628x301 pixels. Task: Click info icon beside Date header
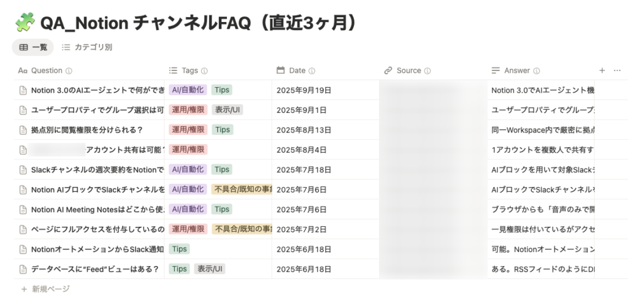click(x=312, y=71)
